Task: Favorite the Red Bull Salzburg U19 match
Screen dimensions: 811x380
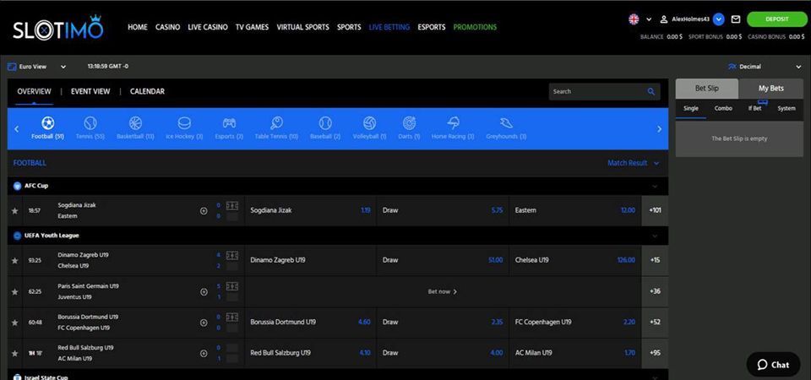Action: (x=15, y=354)
